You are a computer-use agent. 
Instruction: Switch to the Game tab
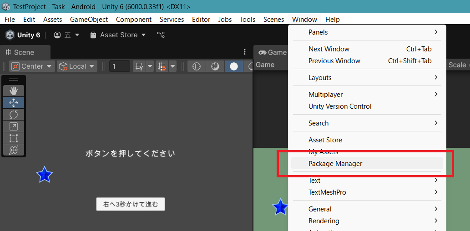click(273, 52)
